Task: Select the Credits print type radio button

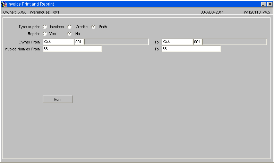Action: [x=70, y=27]
